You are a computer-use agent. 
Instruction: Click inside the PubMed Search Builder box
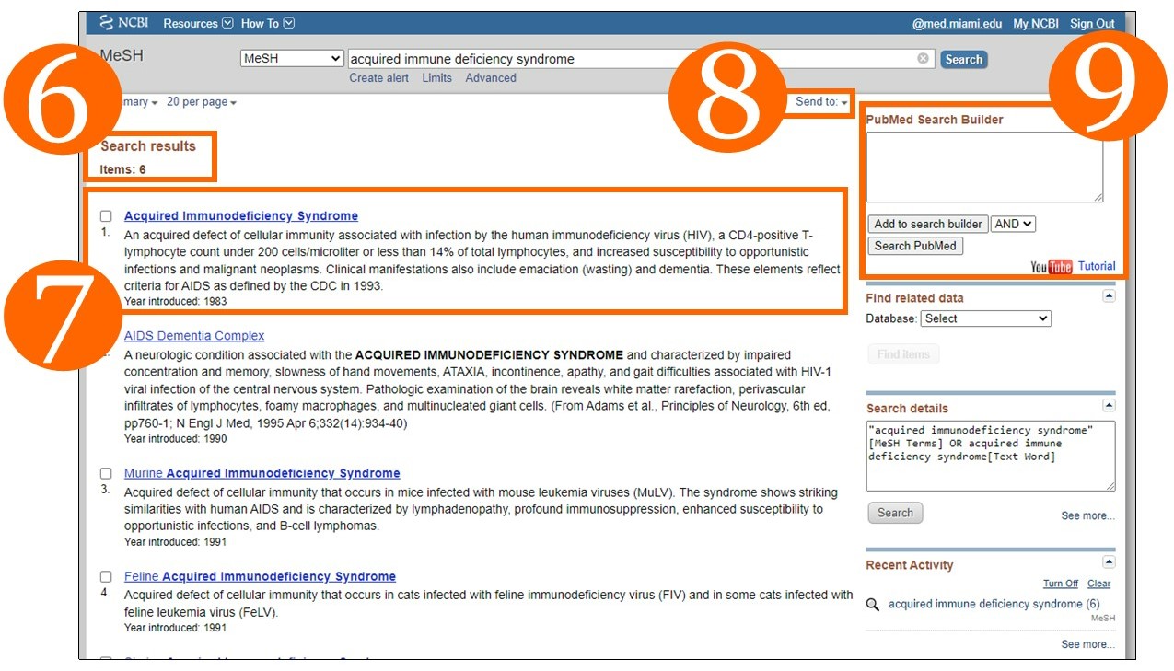pyautogui.click(x=986, y=166)
